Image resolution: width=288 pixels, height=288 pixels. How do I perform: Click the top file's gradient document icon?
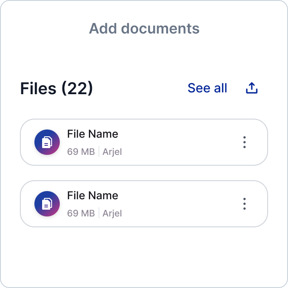coord(47,142)
